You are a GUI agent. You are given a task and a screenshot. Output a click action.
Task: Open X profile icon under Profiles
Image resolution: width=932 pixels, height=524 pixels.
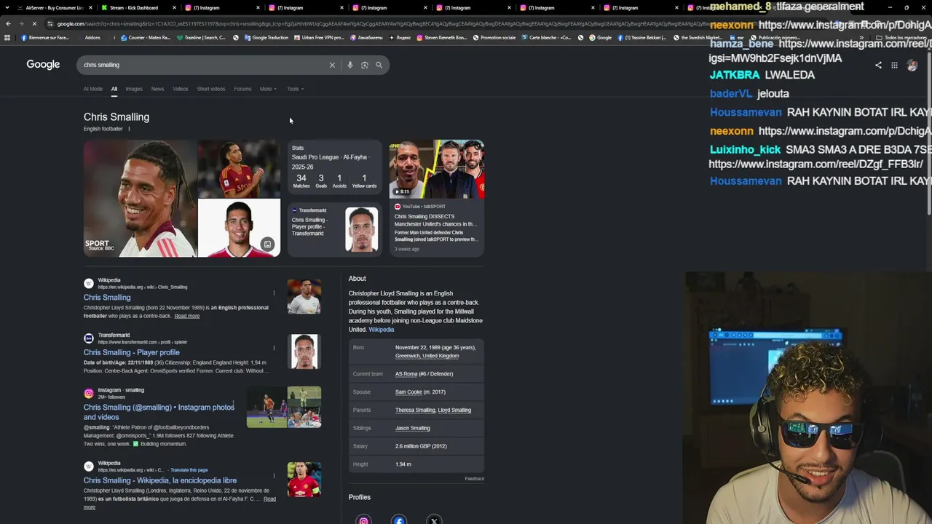point(434,520)
